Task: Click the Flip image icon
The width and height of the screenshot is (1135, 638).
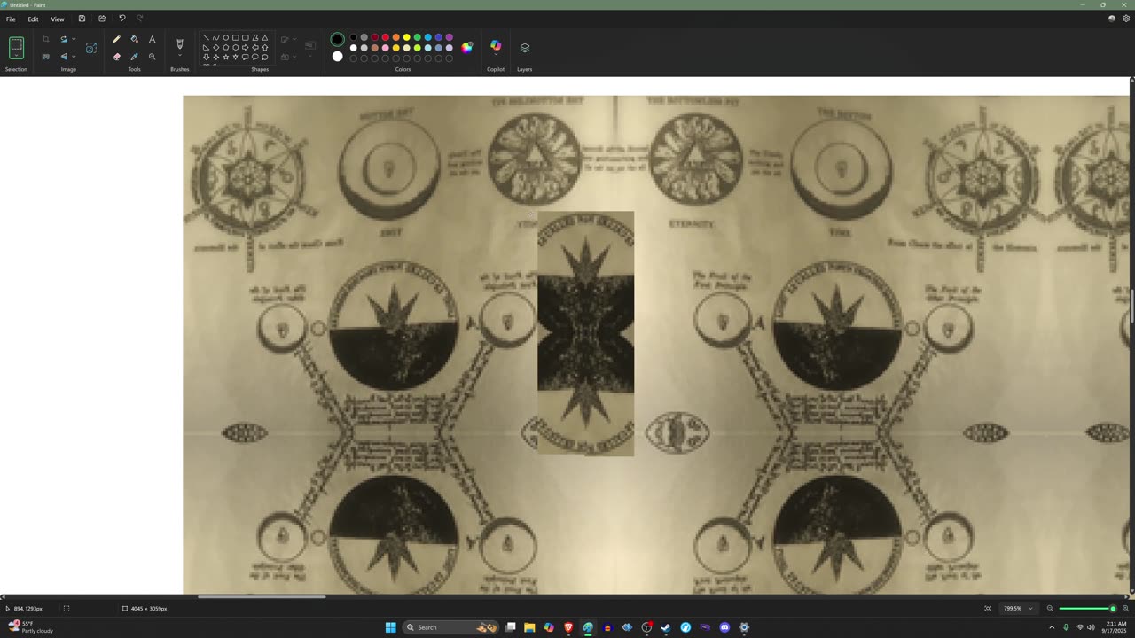Action: [x=64, y=57]
